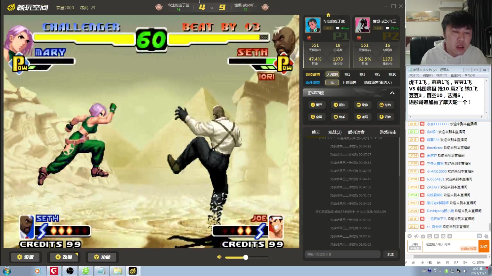Switch to fullscreen with 全屏
The width and height of the screenshot is (492, 276).
tap(316, 117)
